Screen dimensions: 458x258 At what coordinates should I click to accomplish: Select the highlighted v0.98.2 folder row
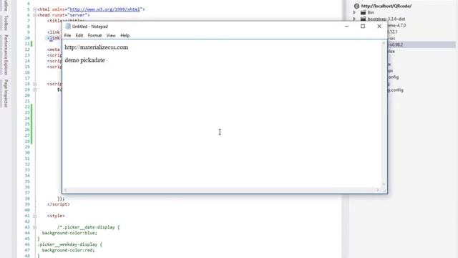click(422, 44)
